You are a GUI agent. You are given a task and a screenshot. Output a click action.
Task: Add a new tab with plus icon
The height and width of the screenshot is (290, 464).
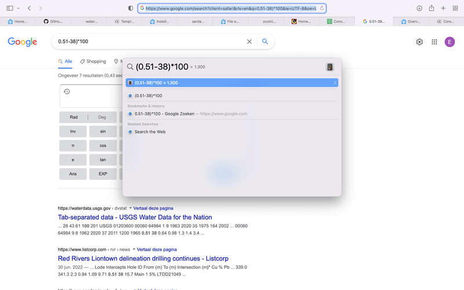tap(443, 8)
